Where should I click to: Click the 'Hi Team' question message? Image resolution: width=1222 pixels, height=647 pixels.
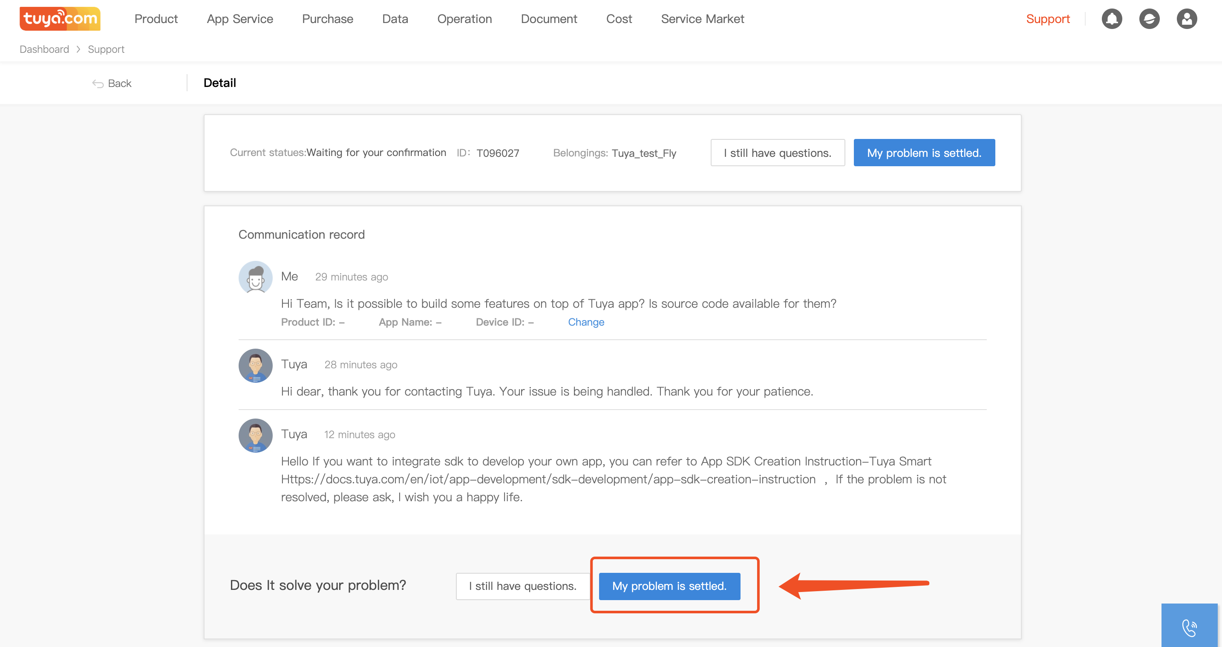click(x=558, y=304)
